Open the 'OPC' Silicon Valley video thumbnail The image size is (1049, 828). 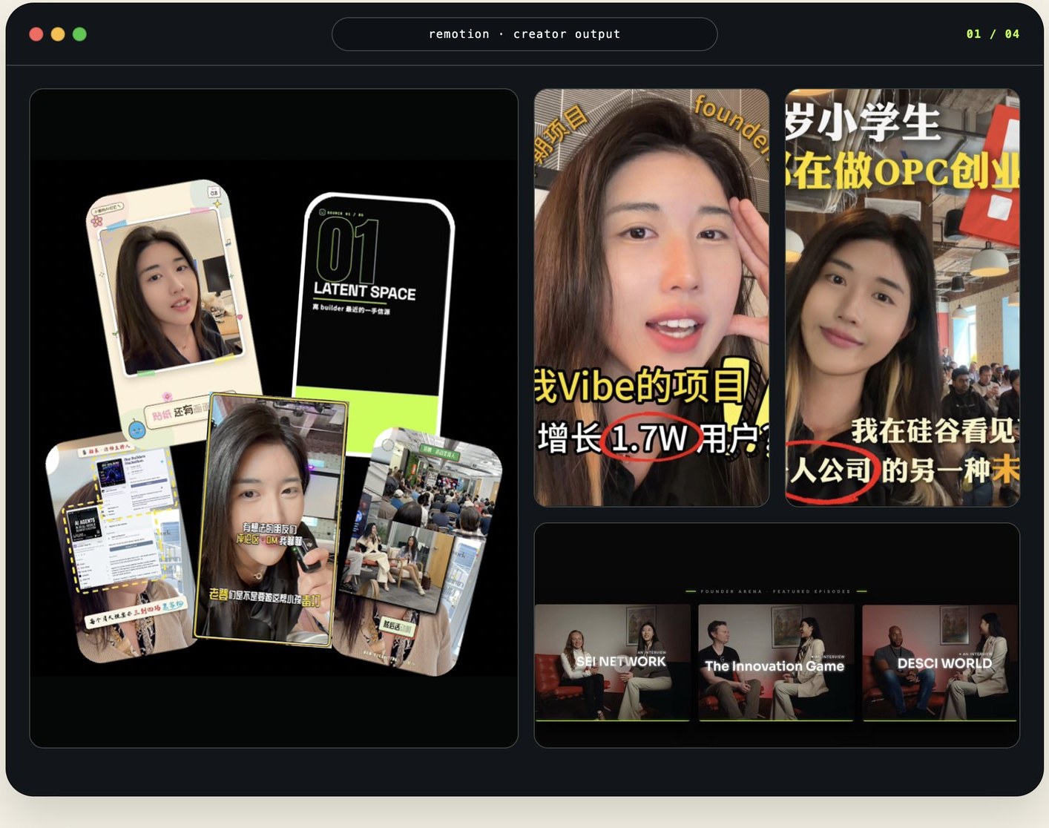[902, 298]
